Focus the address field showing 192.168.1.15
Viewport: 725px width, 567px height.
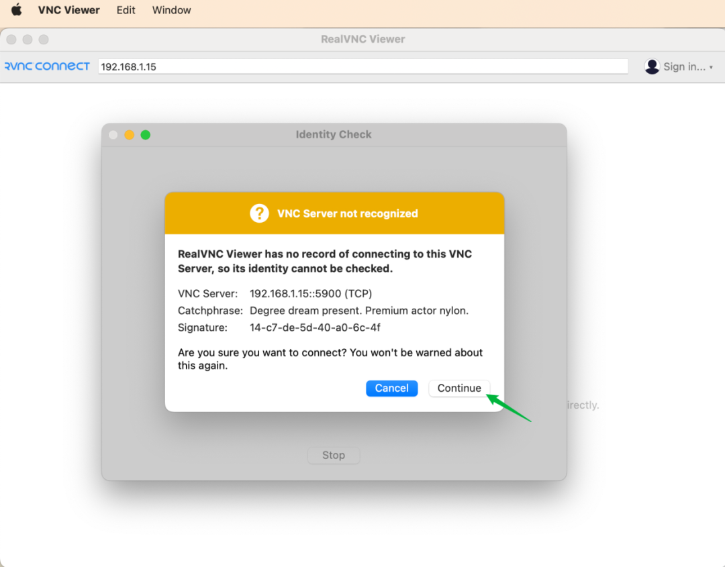click(x=363, y=66)
